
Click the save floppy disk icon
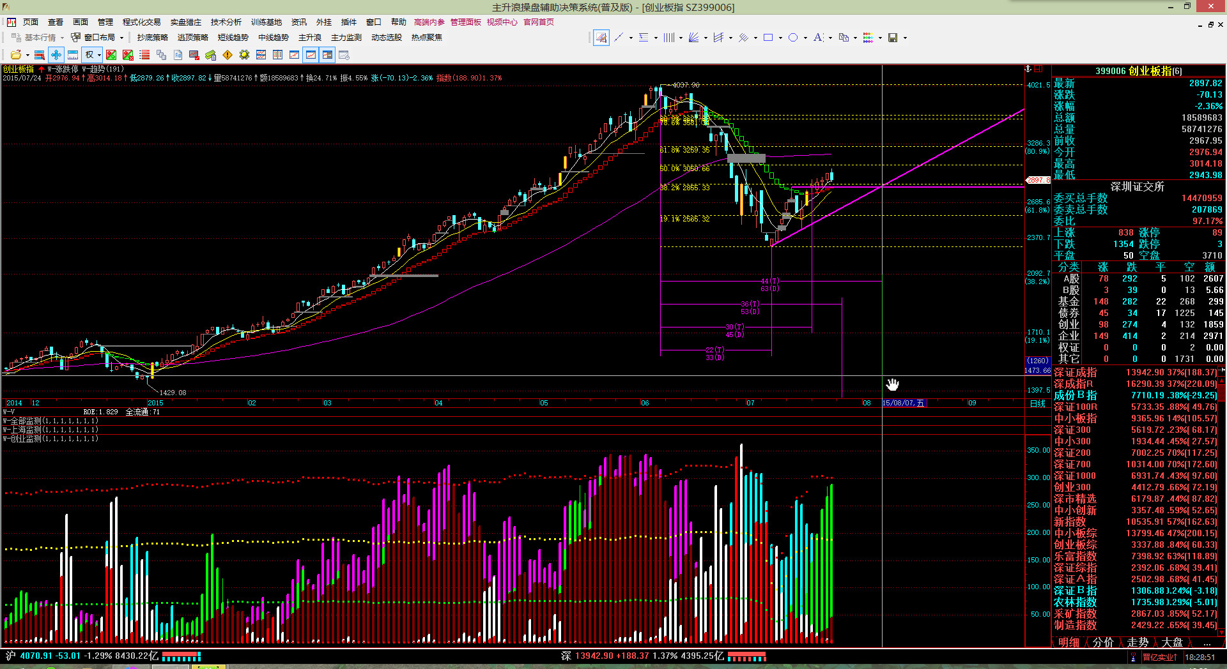(x=893, y=38)
